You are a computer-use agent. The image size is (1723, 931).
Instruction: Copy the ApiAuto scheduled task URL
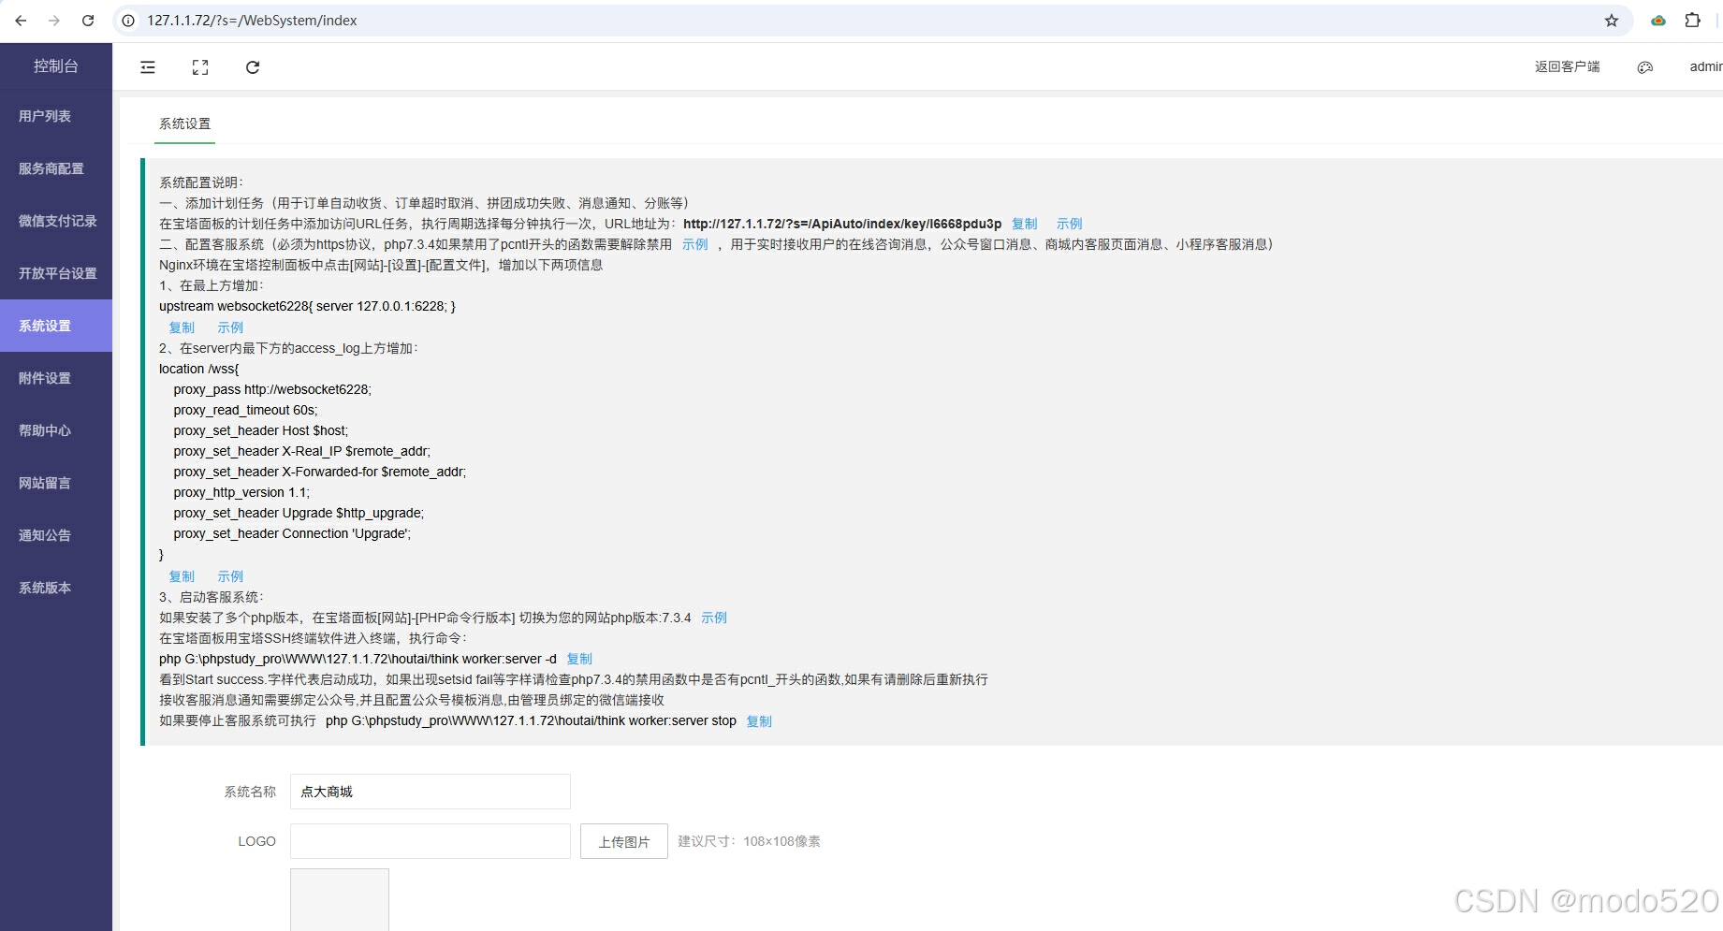1025,224
